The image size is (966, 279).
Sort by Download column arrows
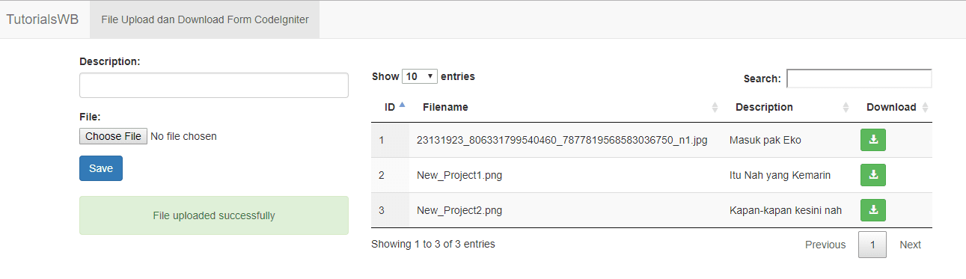click(x=925, y=108)
